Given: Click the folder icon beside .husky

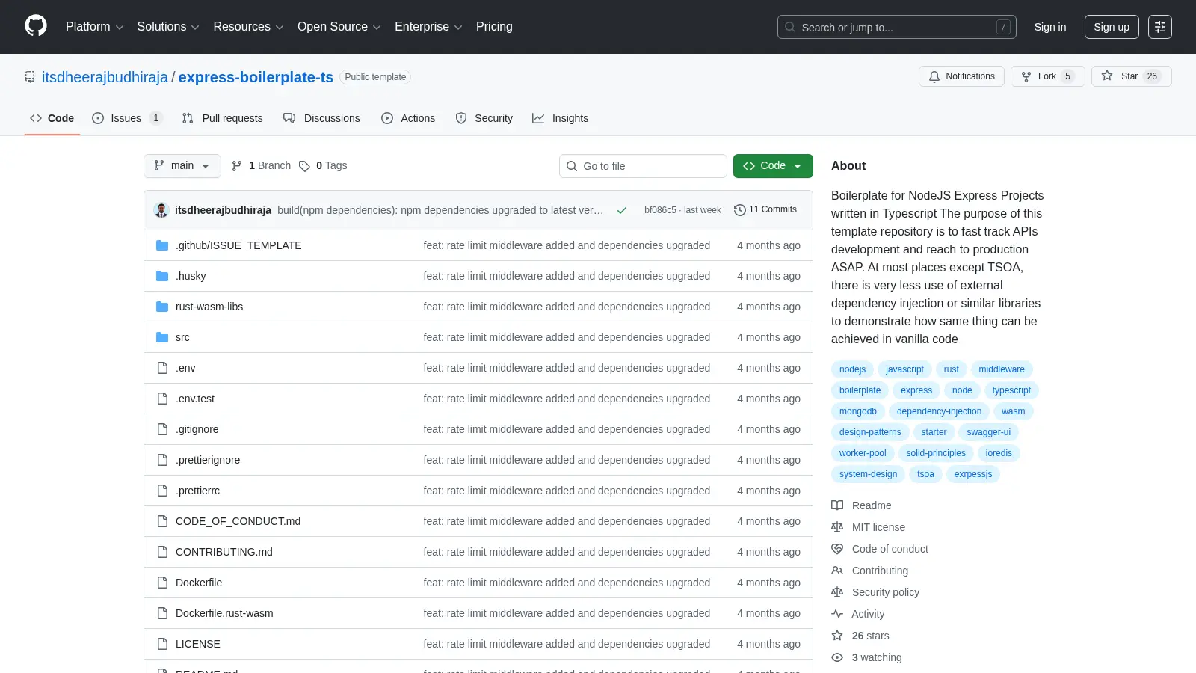Looking at the screenshot, I should coord(162,276).
